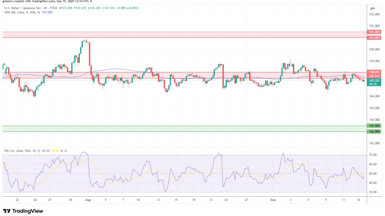Click the 143.505 support price tag
Image resolution: width=385 pixels, height=216 pixels.
374,125
